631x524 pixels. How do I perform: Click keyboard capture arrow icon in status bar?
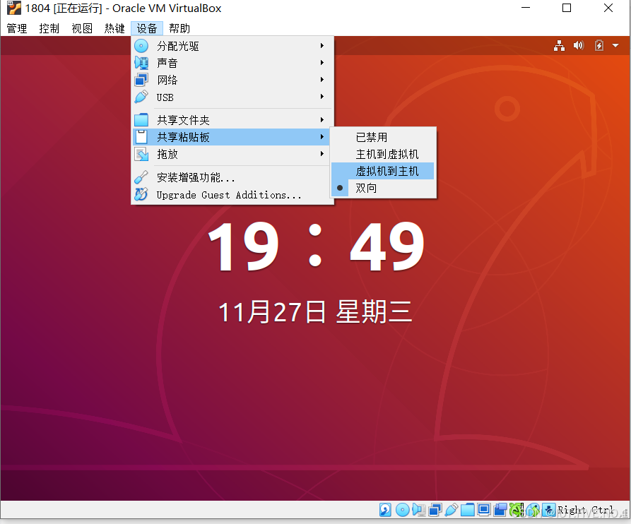tap(549, 510)
